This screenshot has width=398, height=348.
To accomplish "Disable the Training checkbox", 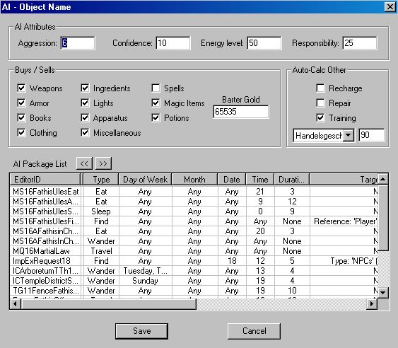I will tap(320, 118).
